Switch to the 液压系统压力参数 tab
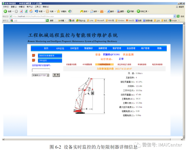Viewport: 188px width, 153px height. click(124, 64)
